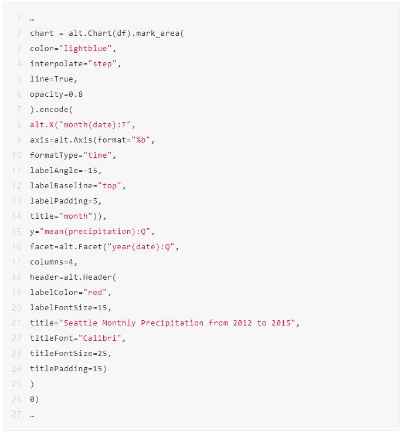Click the year(date):Q facet string

tap(141, 246)
